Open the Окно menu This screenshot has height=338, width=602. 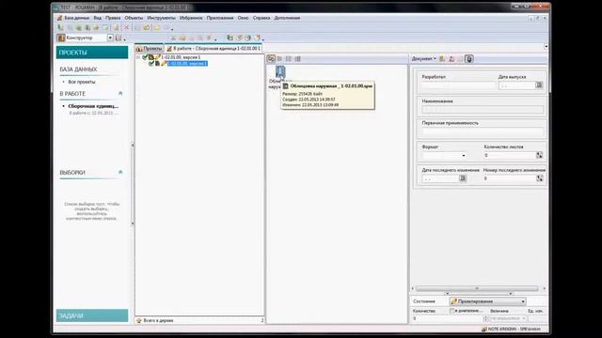click(x=243, y=18)
